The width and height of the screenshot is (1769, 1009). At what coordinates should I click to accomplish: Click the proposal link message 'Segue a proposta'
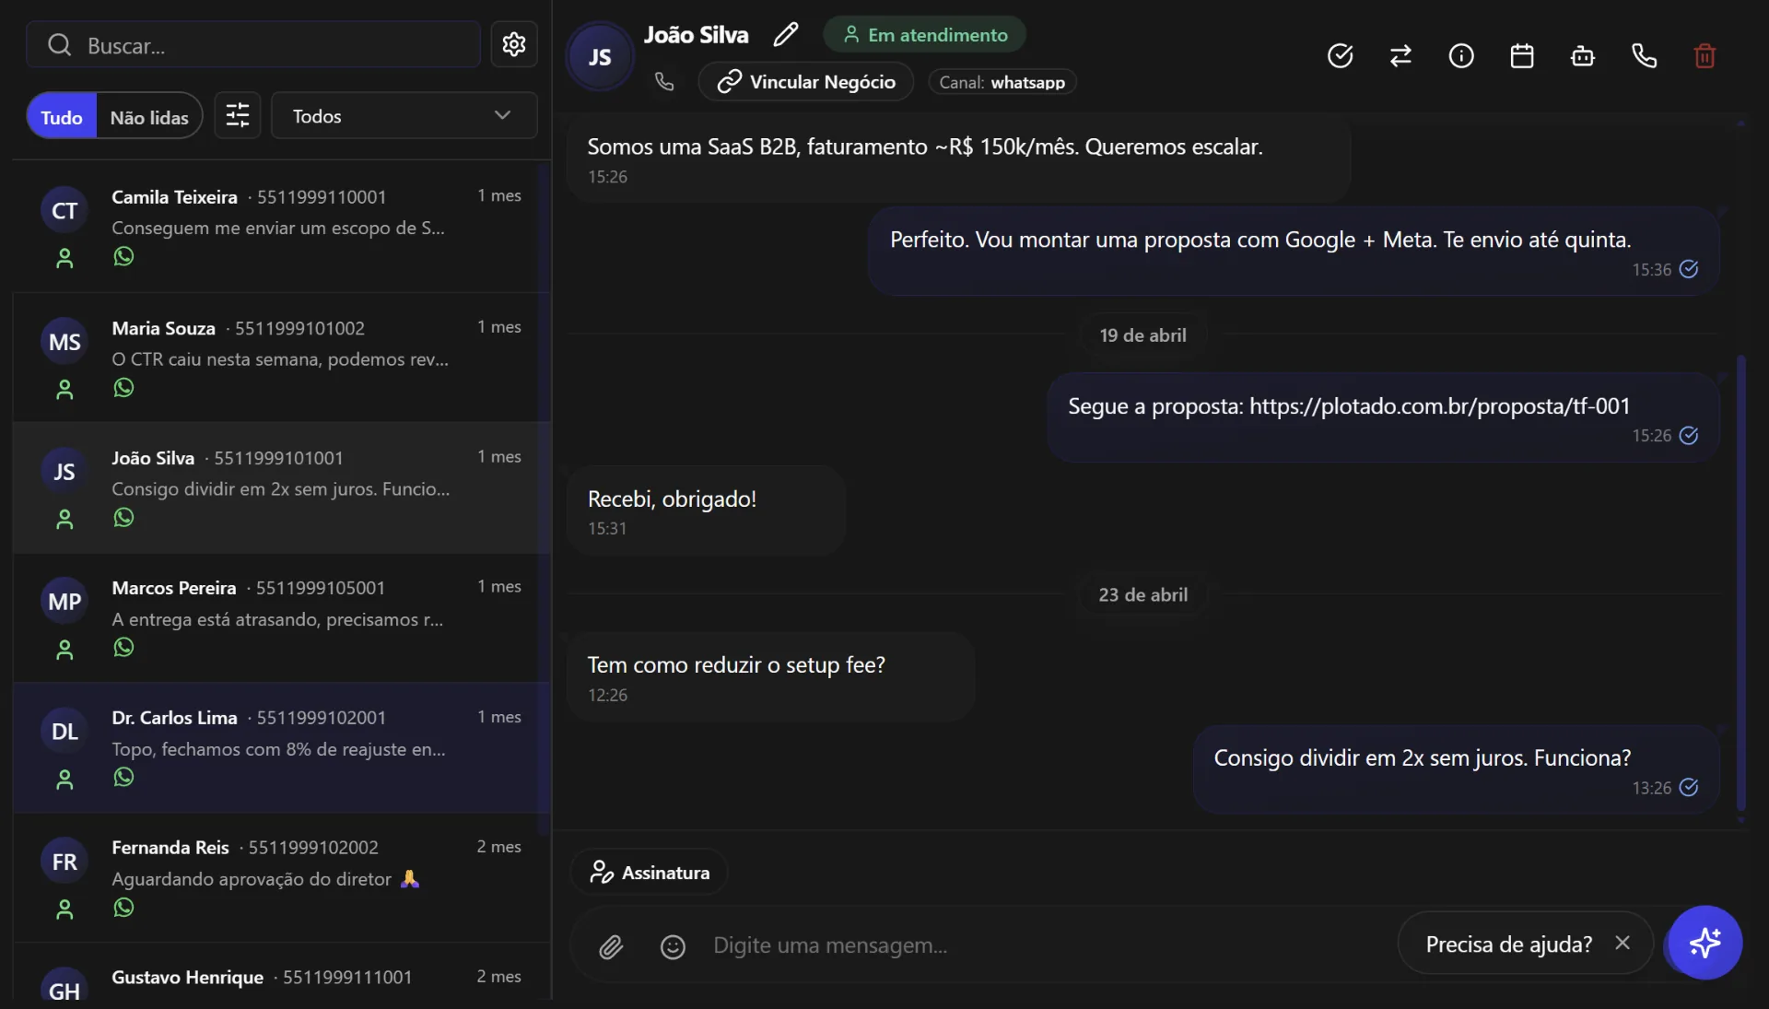pos(1383,417)
